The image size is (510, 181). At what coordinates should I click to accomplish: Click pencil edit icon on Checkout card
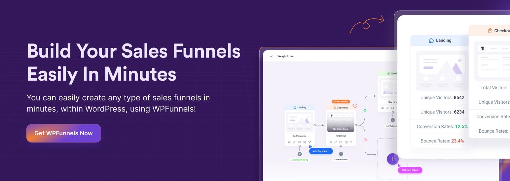point(336,142)
